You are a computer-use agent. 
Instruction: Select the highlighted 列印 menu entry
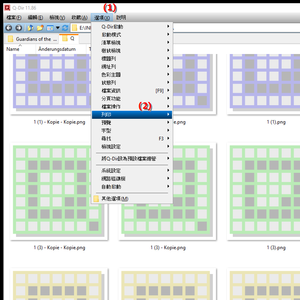[x=132, y=115]
